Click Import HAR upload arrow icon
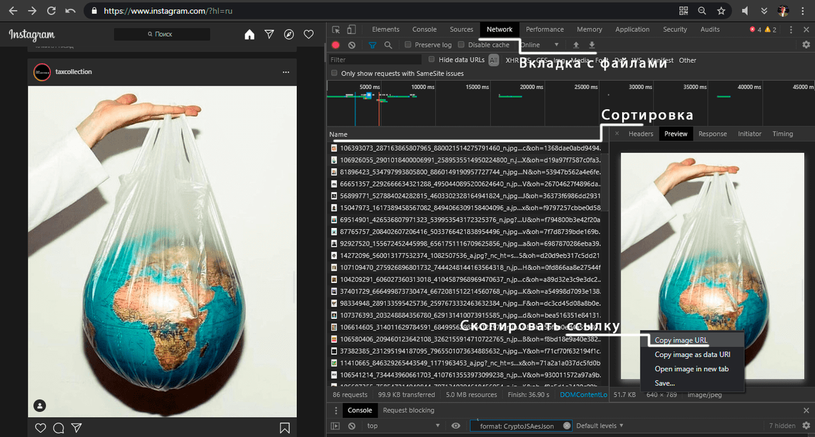The height and width of the screenshot is (437, 815). (576, 45)
